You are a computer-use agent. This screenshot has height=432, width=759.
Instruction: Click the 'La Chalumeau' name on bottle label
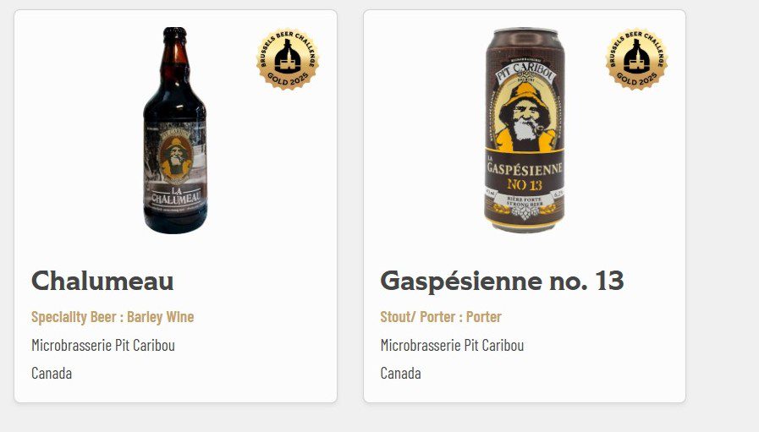coord(176,195)
